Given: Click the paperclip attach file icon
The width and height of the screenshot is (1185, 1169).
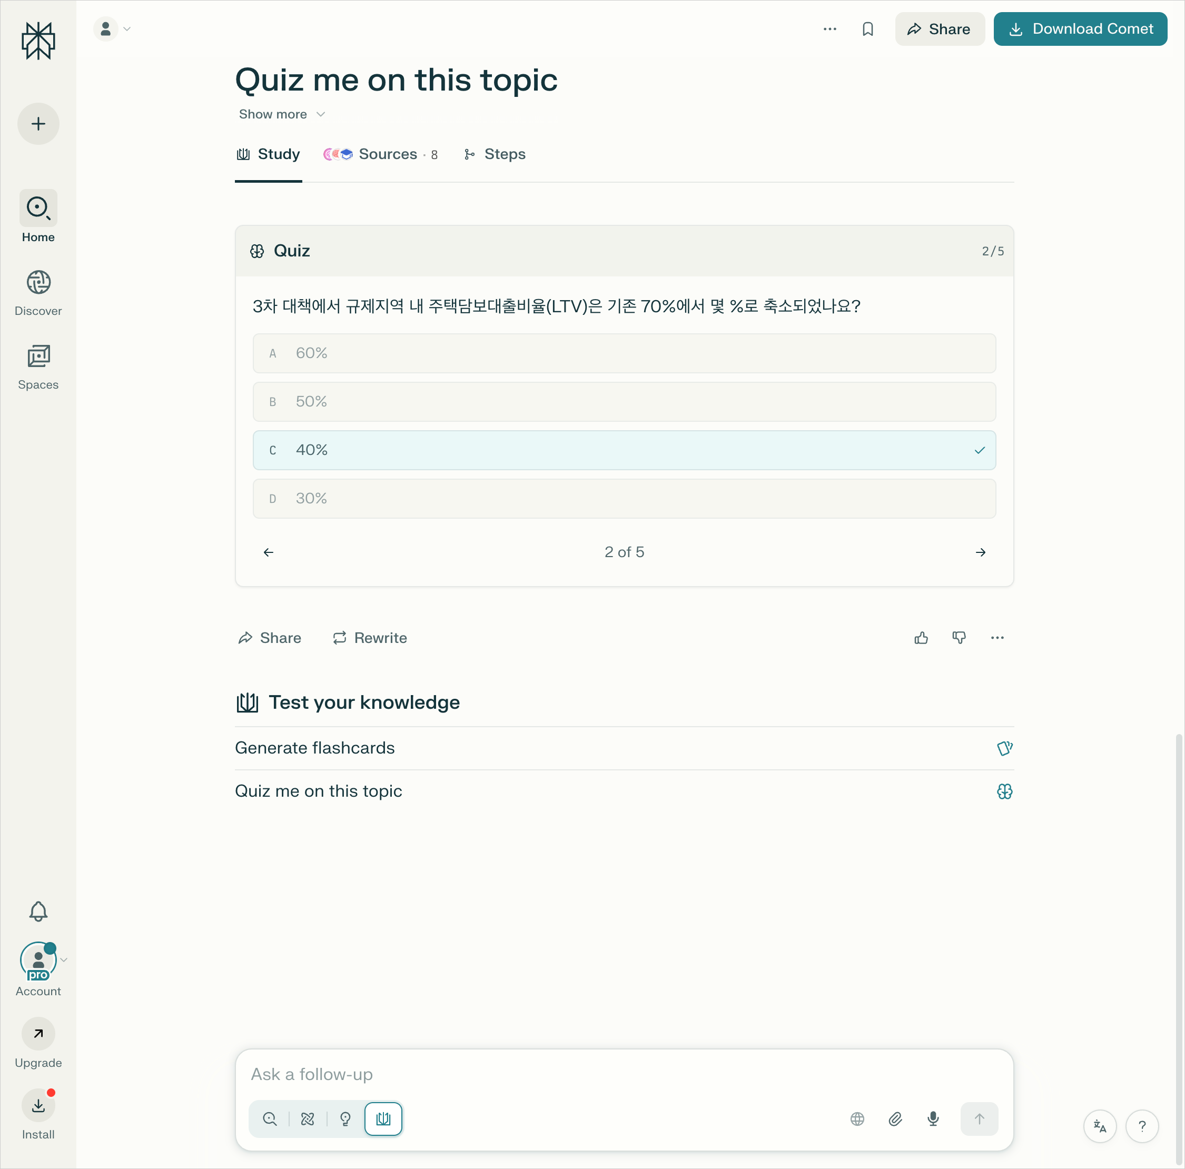Looking at the screenshot, I should point(895,1118).
